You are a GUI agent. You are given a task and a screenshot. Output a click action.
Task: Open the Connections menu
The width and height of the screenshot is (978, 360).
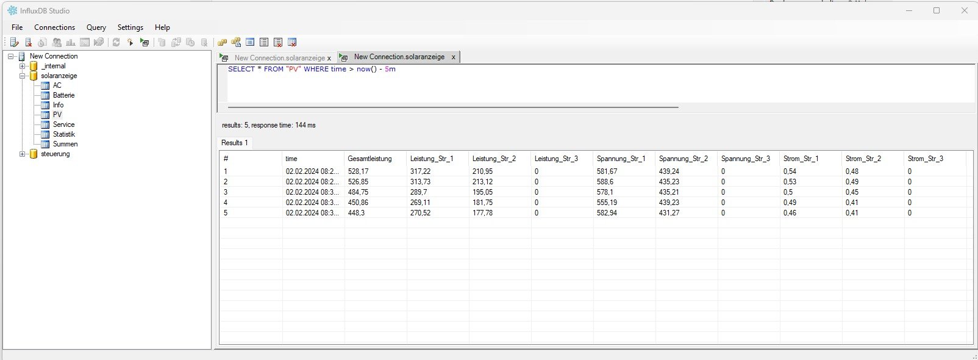[54, 27]
